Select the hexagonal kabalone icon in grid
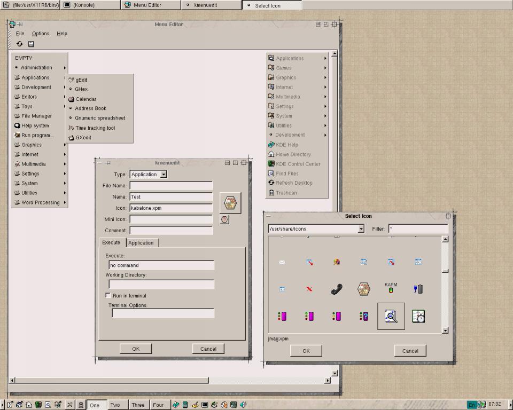Viewport: 513px width, 410px height. [x=363, y=289]
